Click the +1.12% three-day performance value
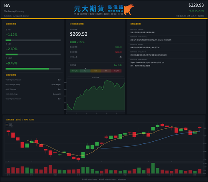The image size is (208, 182). coord(12,35)
